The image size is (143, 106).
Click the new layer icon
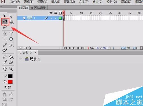pos(21,48)
